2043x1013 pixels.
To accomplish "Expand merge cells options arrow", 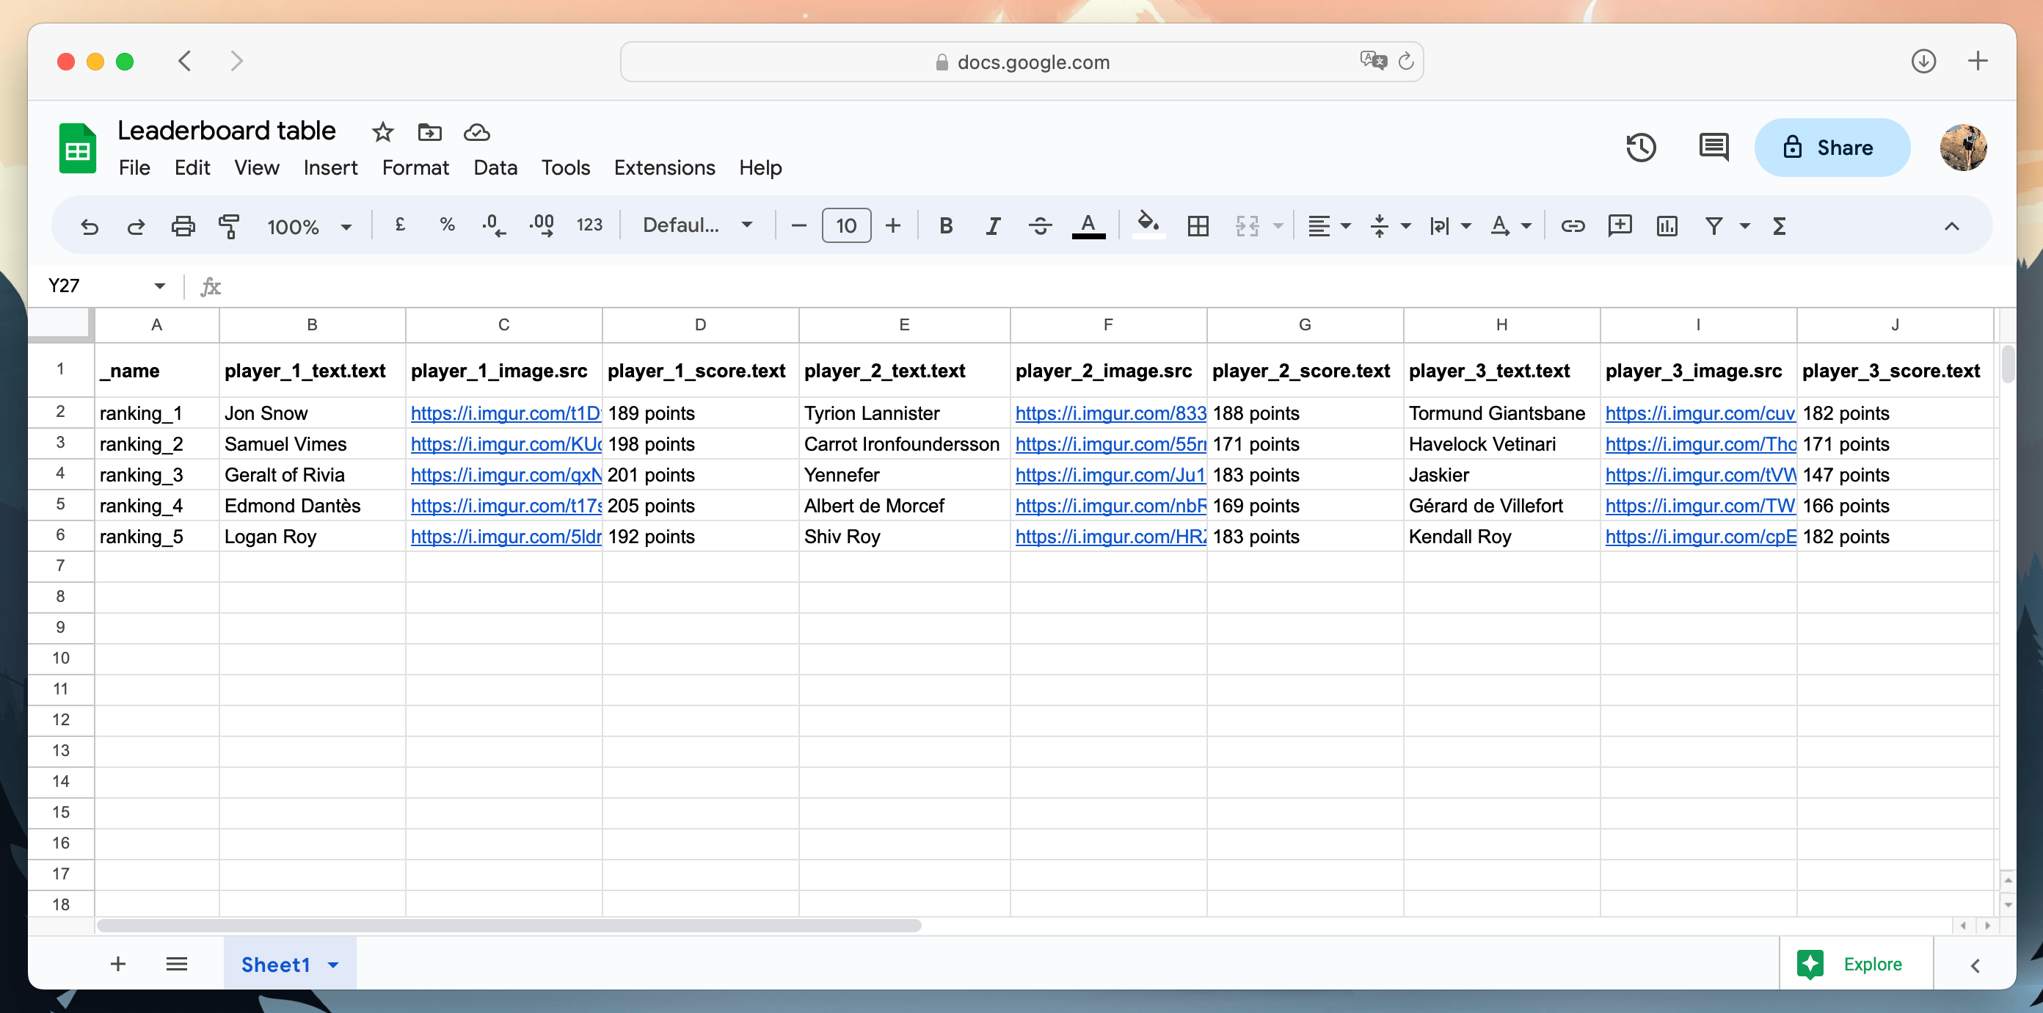I will (x=1278, y=226).
